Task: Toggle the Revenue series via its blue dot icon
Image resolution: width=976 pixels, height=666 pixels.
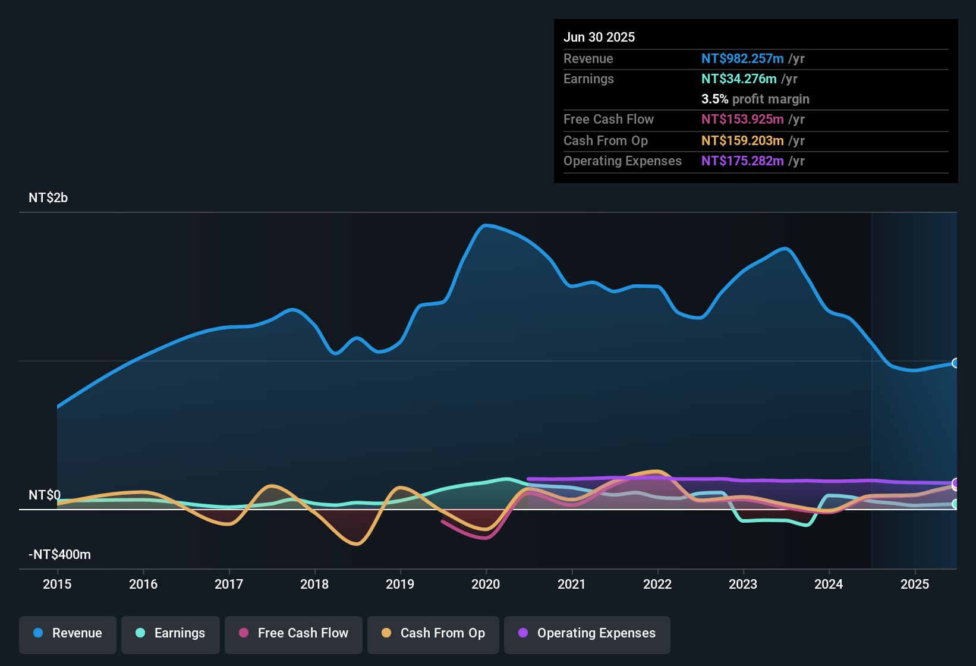Action: [37, 633]
